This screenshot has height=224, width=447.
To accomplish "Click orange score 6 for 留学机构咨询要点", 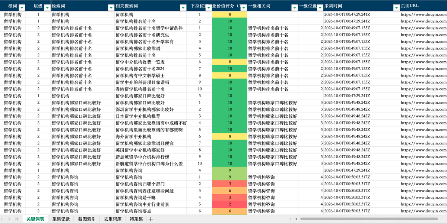I will (229, 211).
